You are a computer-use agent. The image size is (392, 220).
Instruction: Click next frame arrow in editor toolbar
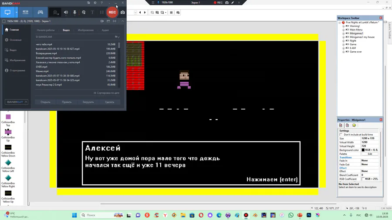coord(145,13)
